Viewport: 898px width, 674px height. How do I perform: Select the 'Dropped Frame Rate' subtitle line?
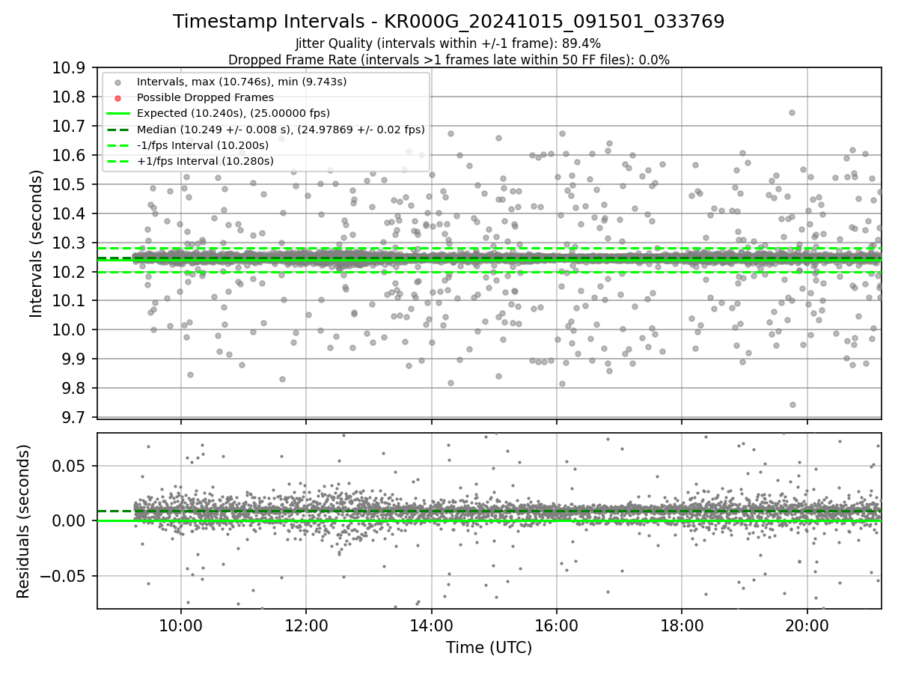(x=449, y=59)
